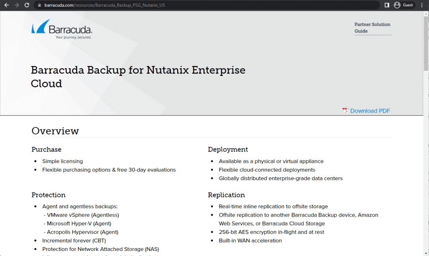Click the padlock site info icon

tap(39, 5)
